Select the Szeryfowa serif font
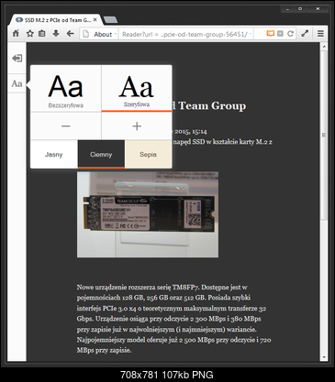 [137, 89]
